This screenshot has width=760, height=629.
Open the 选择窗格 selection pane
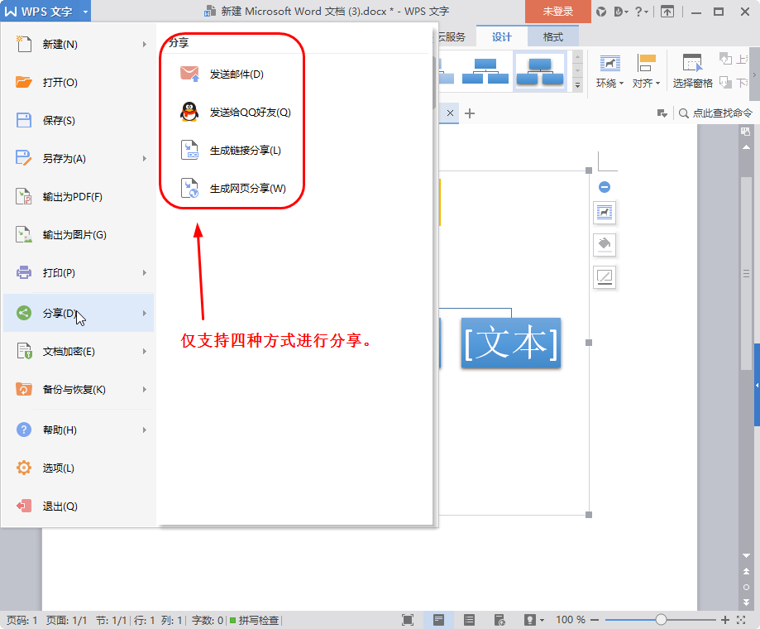click(x=693, y=71)
